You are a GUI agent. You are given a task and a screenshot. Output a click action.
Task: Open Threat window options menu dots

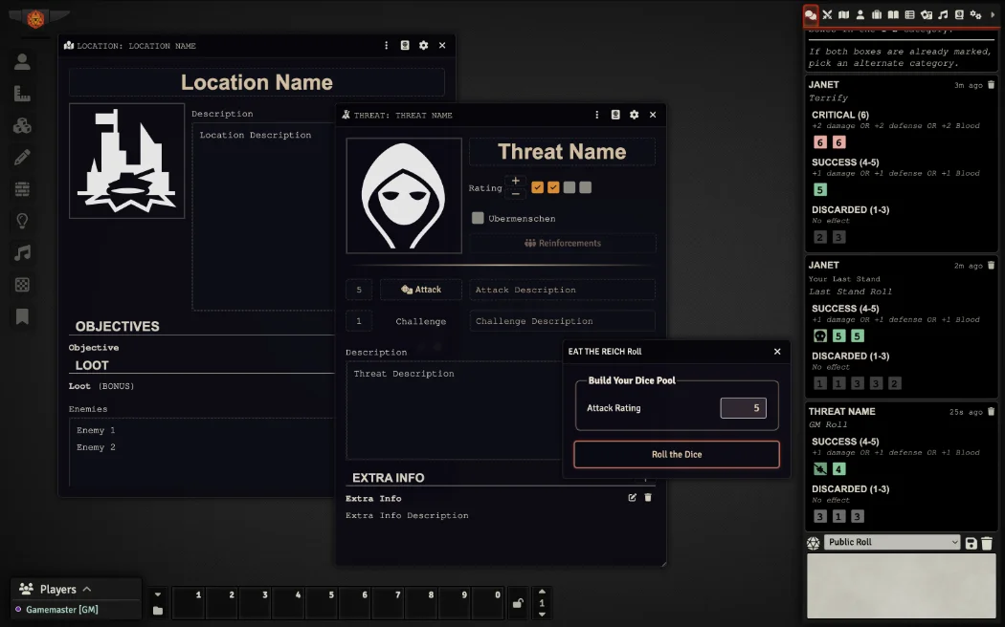coord(596,115)
